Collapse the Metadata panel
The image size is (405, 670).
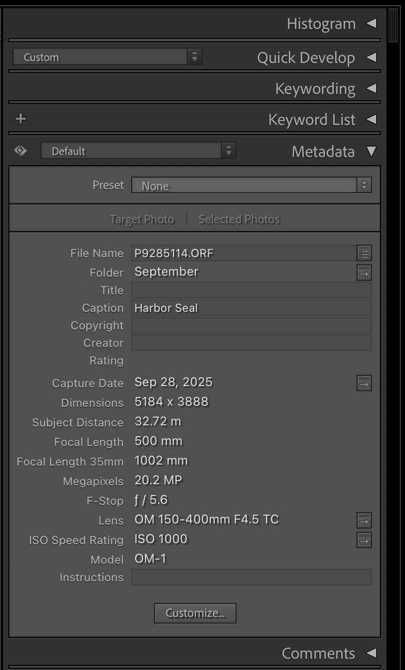click(371, 151)
